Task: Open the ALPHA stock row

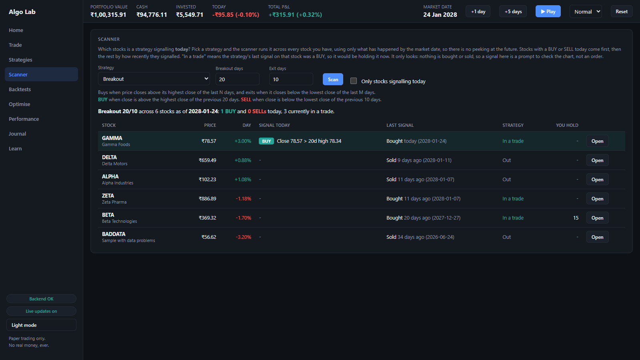Action: 597,179
